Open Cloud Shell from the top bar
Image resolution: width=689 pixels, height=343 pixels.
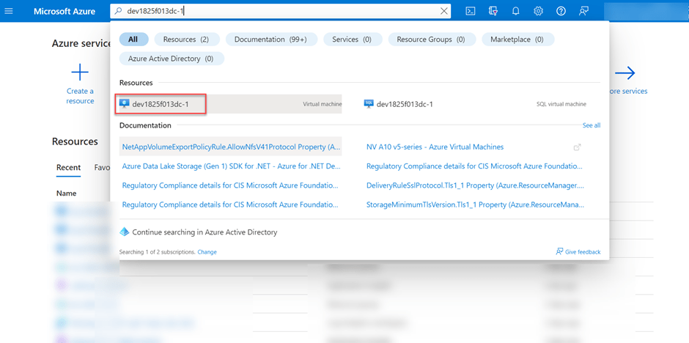[x=471, y=11]
